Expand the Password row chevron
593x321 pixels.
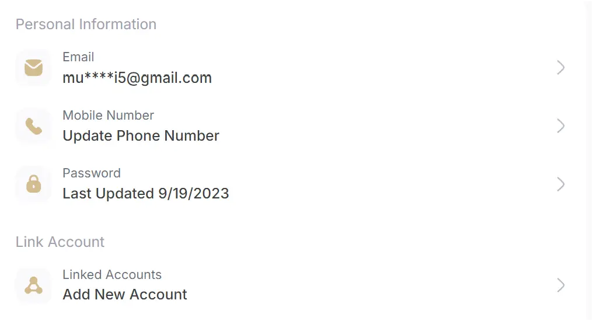pyautogui.click(x=560, y=184)
